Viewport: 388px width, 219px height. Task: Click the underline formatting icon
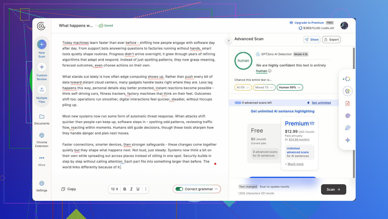tap(138, 189)
